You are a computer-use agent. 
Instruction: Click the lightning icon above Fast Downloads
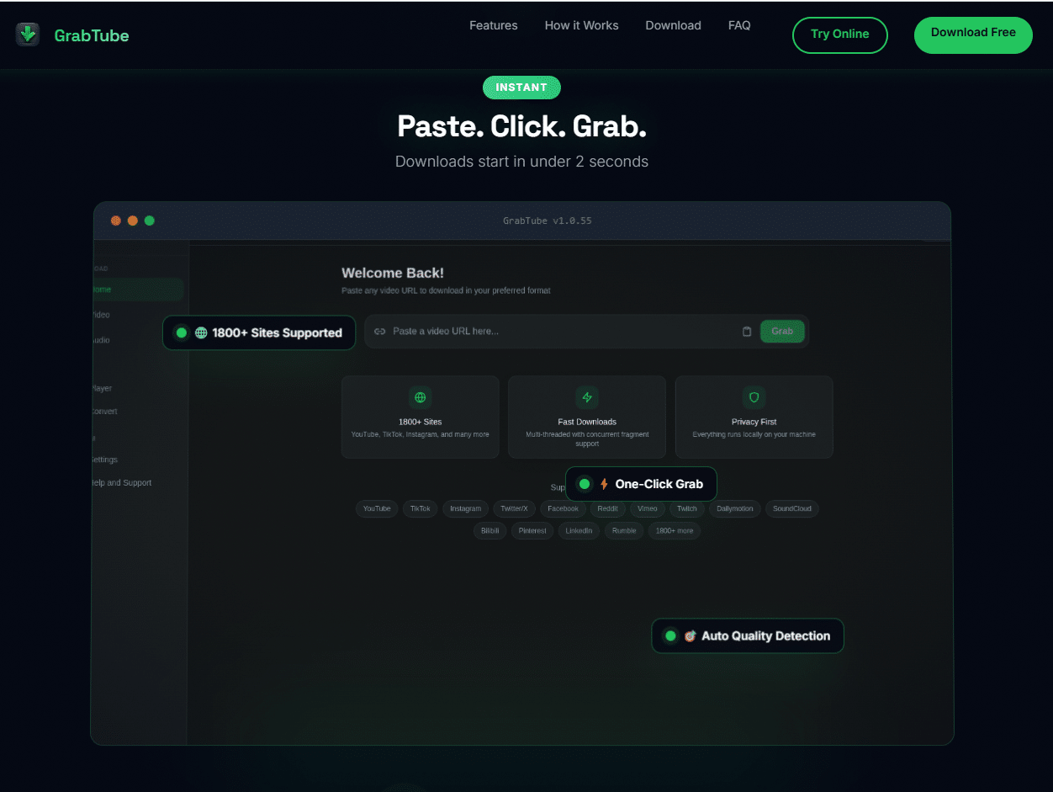click(x=587, y=397)
